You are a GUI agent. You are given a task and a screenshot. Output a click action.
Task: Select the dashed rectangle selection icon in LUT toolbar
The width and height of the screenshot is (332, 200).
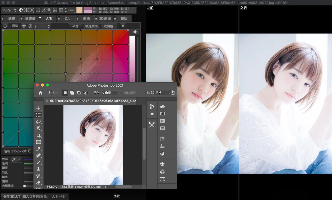[38, 10]
